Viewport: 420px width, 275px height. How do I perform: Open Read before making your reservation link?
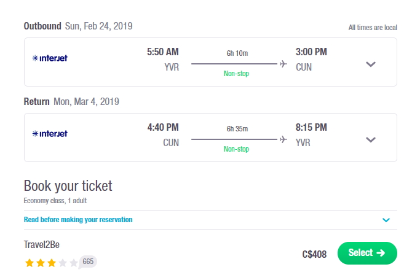pyautogui.click(x=78, y=220)
